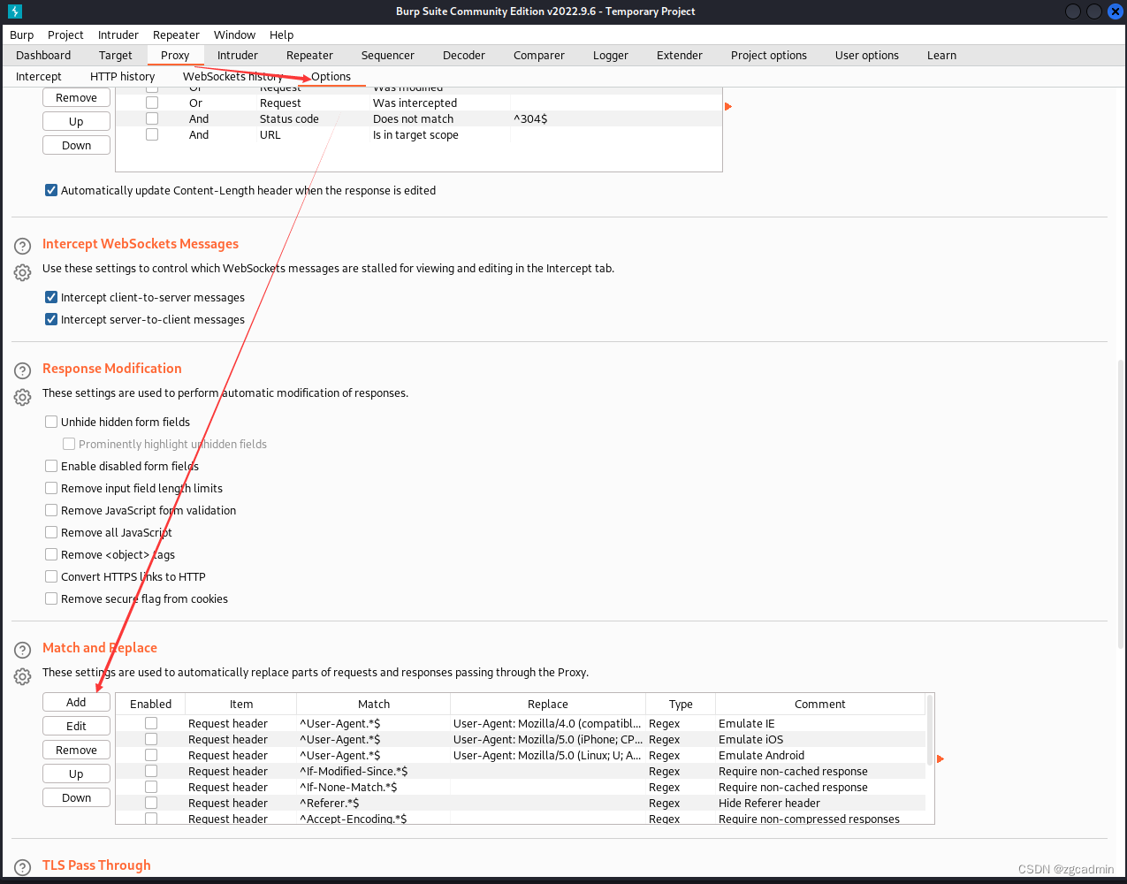
Task: Open help for TLS Pass Through section
Action: pos(23,868)
